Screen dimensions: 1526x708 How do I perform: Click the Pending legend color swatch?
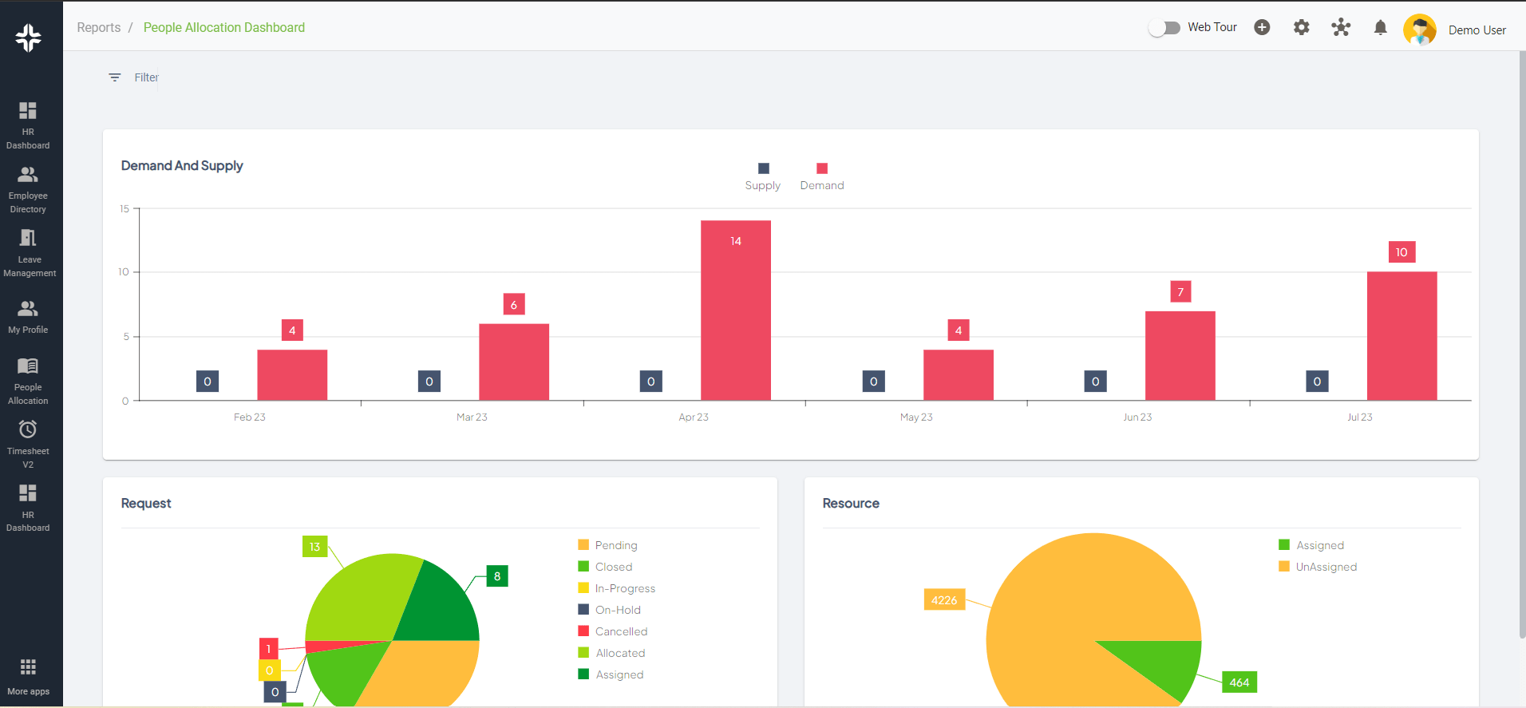pos(583,545)
